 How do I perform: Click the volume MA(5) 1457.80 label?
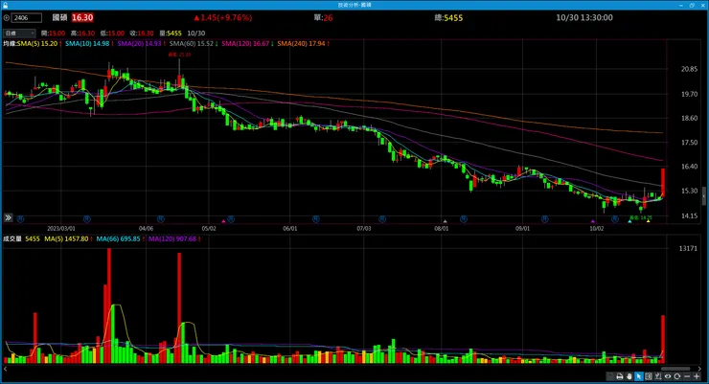coord(66,239)
